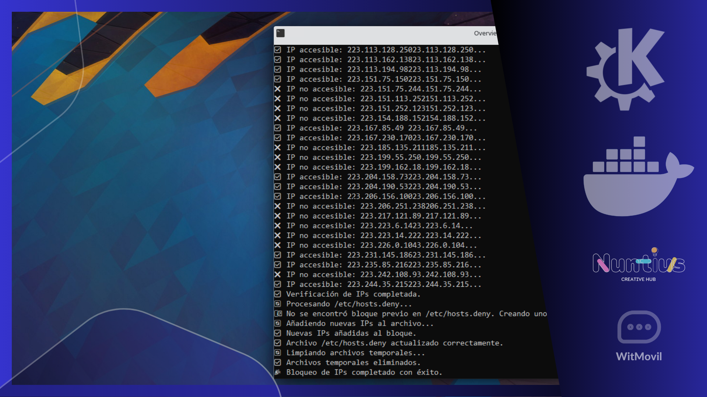Screen dimensions: 707x397
Task: Click the text 'Nuevas IPs añadidas al bloque.'
Action: (351, 333)
